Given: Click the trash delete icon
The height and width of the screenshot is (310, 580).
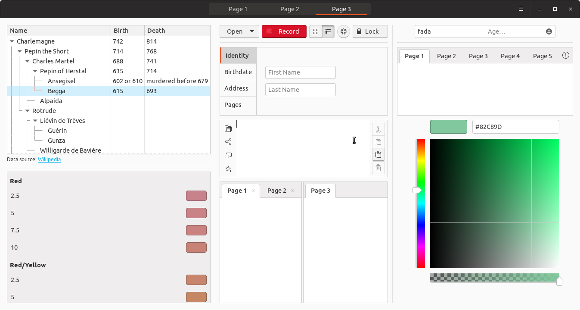Looking at the screenshot, I should pos(378,168).
